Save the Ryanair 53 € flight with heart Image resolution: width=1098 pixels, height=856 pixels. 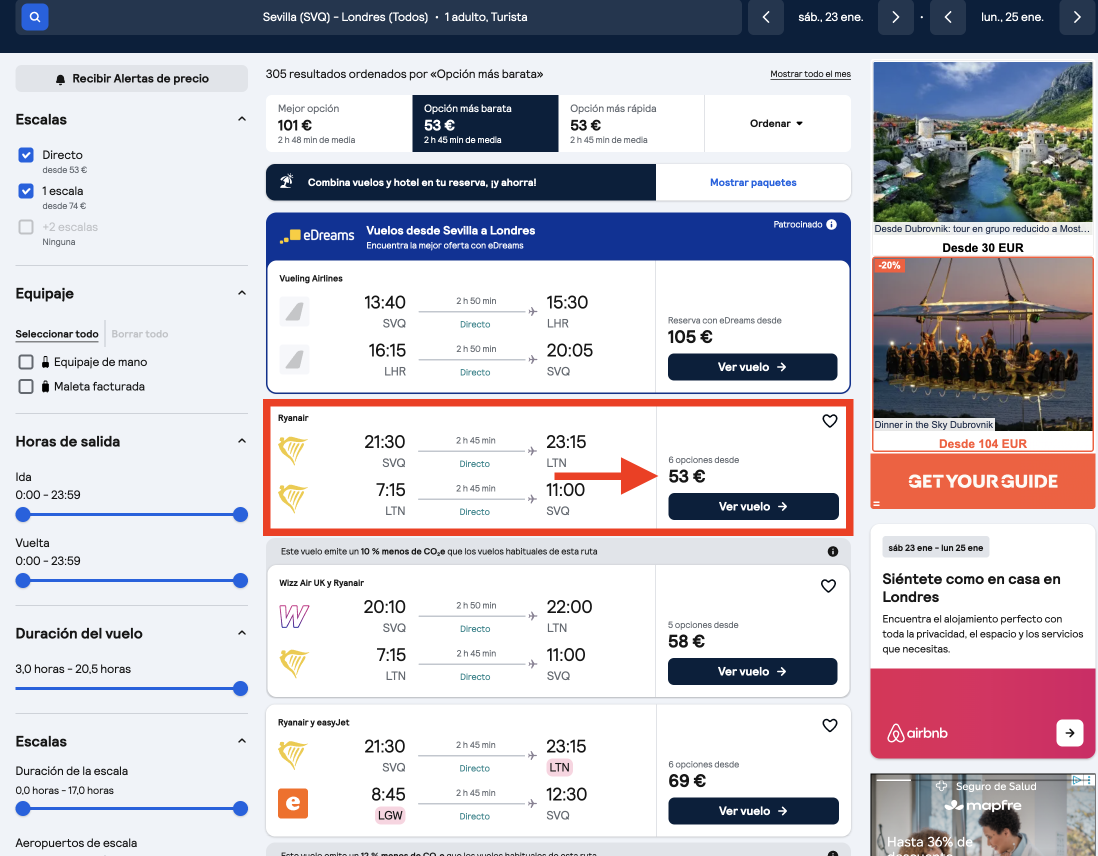tap(829, 420)
